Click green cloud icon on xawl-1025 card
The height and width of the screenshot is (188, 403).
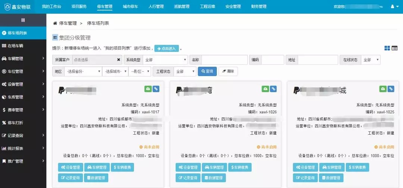pyautogui.click(x=383, y=89)
